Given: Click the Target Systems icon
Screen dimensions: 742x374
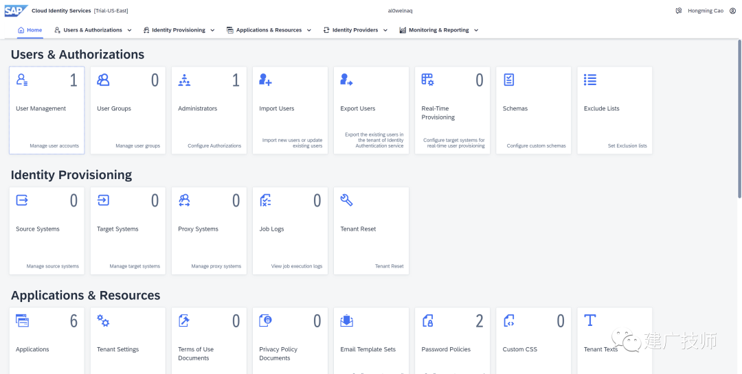Looking at the screenshot, I should pos(103,200).
